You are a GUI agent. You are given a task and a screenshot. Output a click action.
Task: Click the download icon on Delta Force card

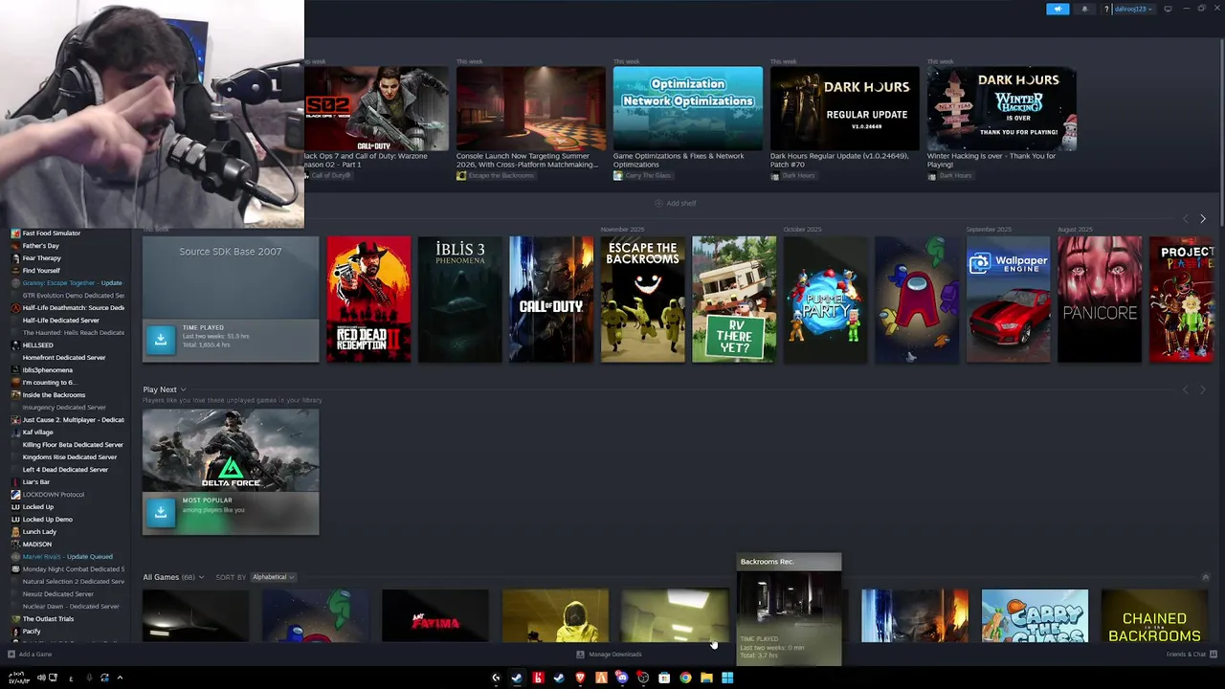tap(161, 511)
